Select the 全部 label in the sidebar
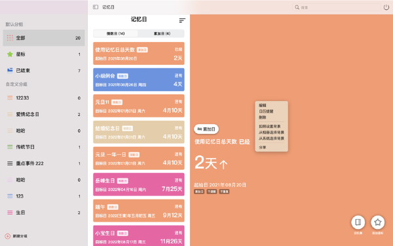 (x=20, y=38)
